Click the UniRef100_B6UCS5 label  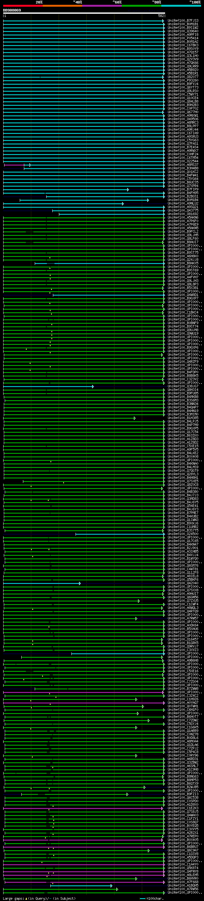click(183, 182)
